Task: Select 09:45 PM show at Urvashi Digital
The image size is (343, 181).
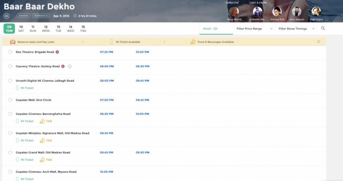Action: pyautogui.click(x=142, y=80)
